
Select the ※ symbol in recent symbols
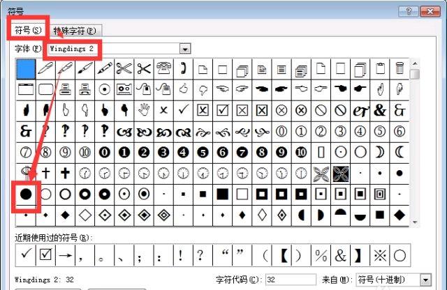[x=381, y=255]
